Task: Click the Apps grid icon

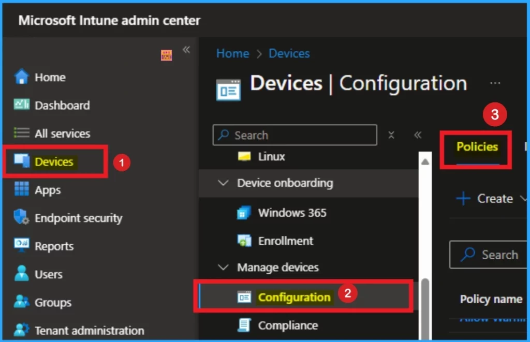Action: (x=22, y=189)
